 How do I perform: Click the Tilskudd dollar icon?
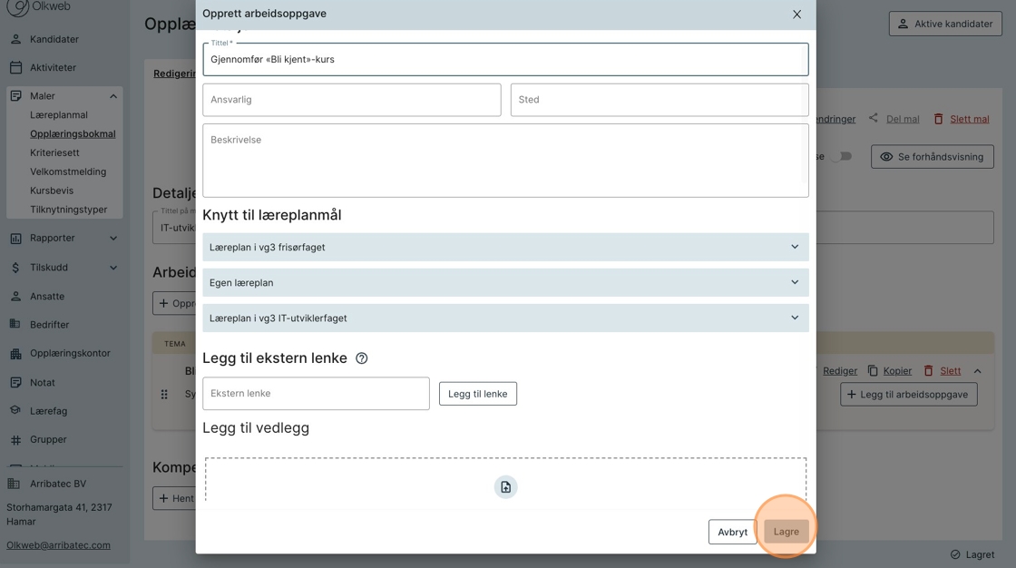[x=16, y=267]
